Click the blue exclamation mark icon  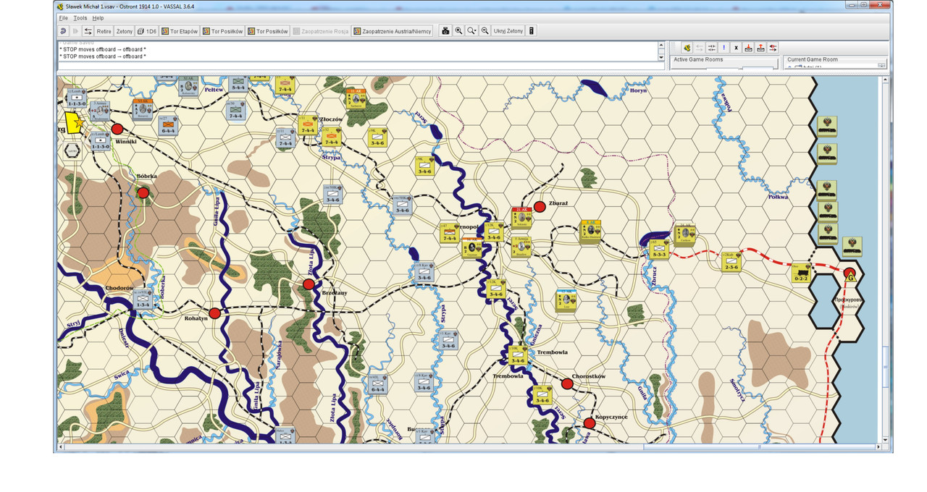tap(724, 48)
